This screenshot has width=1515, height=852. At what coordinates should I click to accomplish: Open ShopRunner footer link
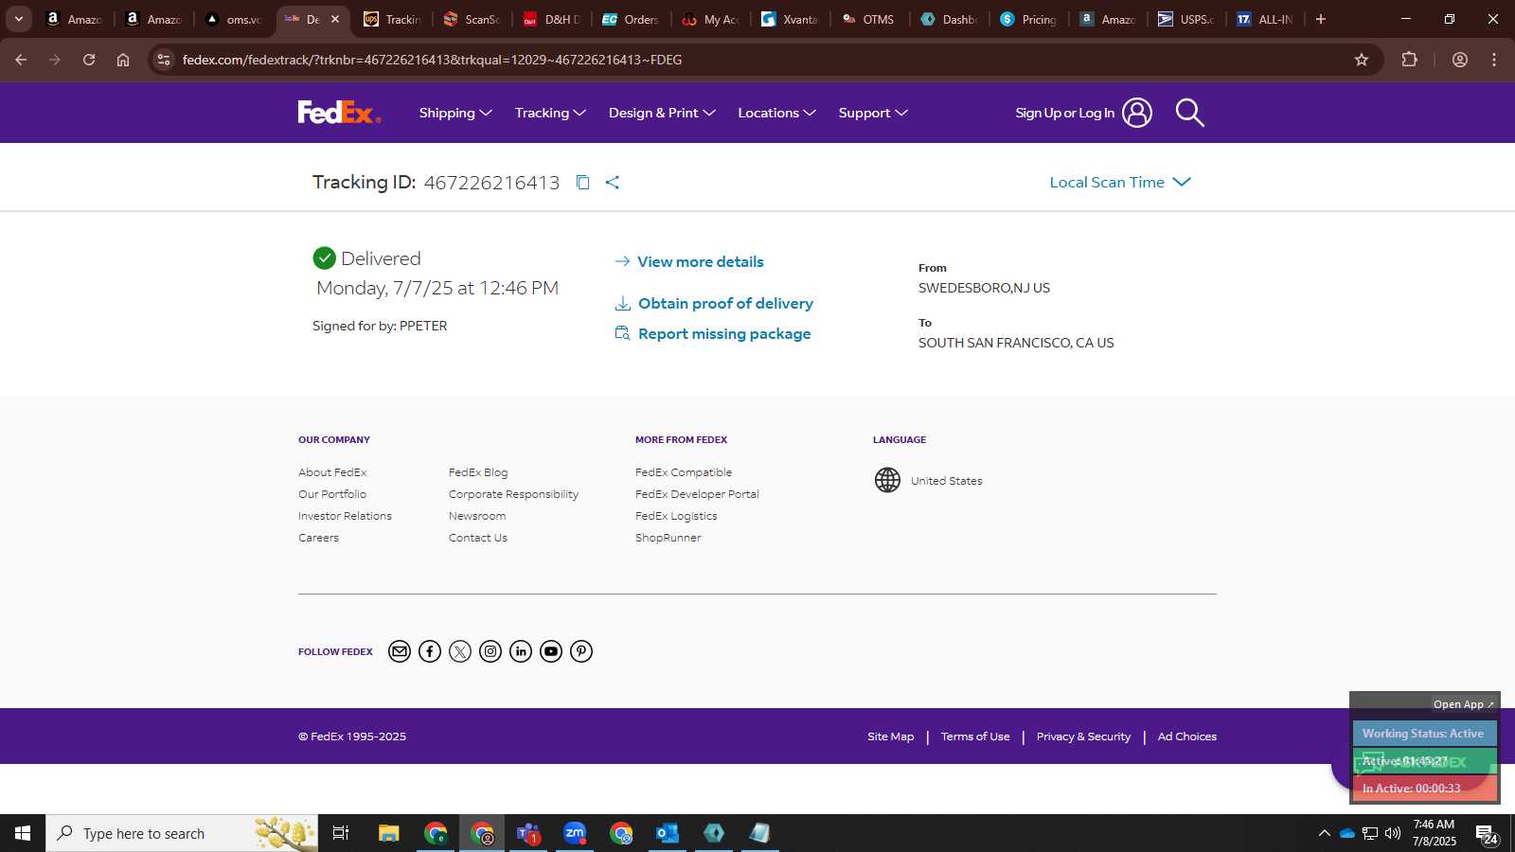point(668,538)
